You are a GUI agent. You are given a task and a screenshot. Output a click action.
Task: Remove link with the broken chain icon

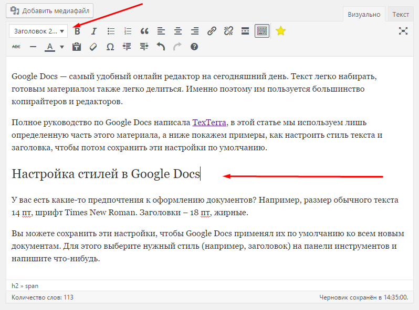click(x=228, y=31)
